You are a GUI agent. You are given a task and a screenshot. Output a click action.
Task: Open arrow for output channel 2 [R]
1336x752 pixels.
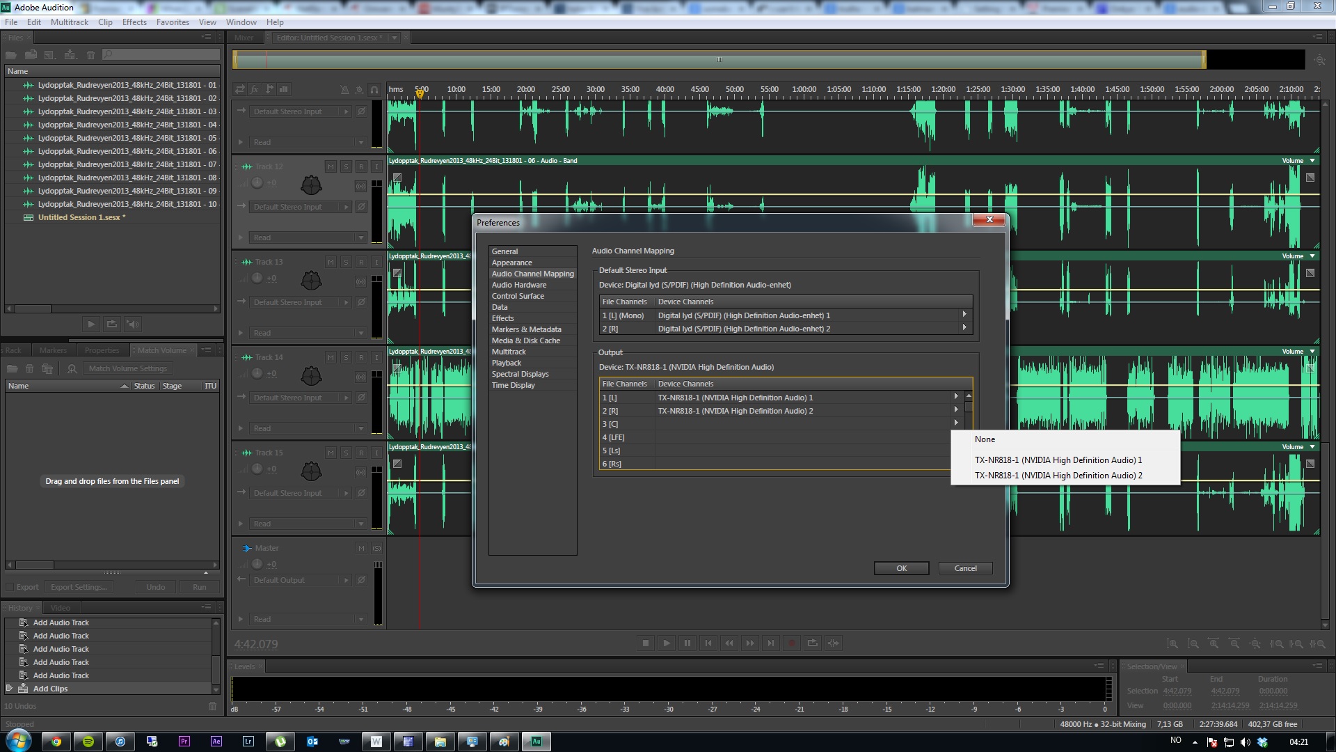click(956, 410)
